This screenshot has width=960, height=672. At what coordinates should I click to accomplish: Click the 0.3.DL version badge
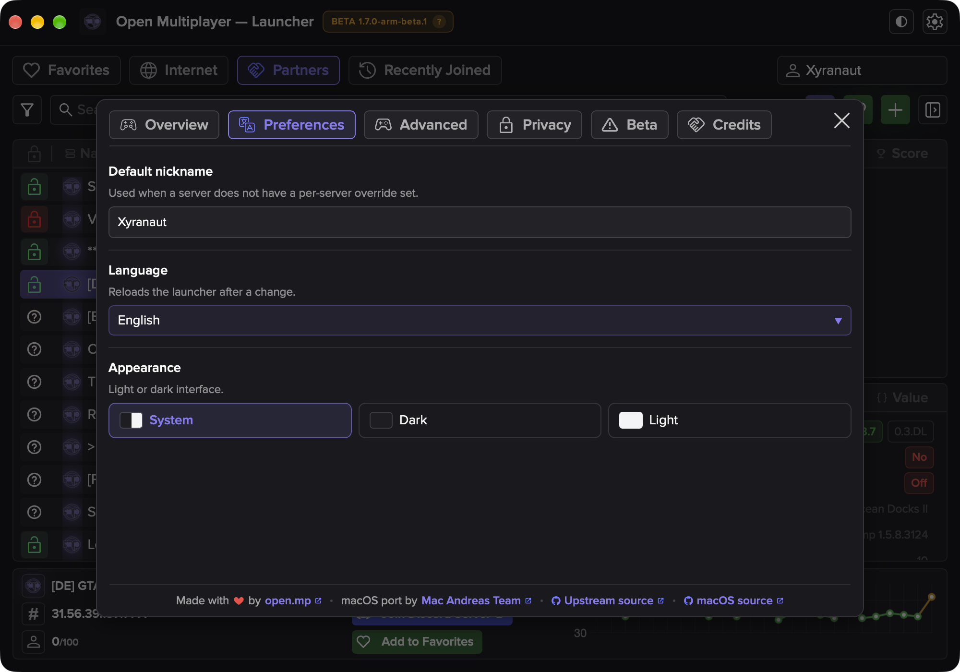pos(911,432)
